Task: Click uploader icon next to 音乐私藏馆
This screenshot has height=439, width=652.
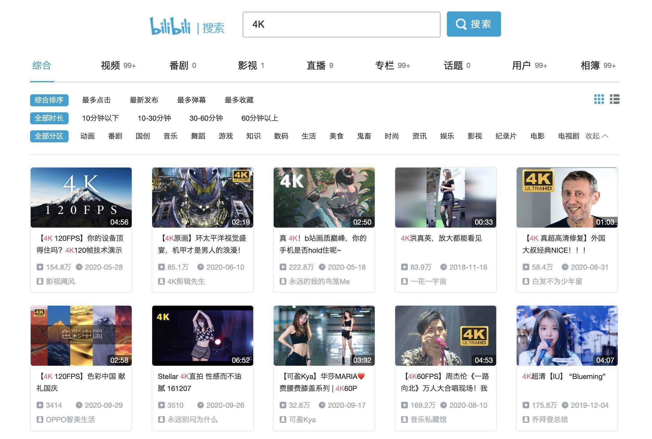Action: tap(404, 419)
